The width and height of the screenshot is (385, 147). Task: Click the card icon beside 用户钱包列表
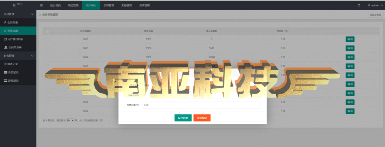click(5, 39)
